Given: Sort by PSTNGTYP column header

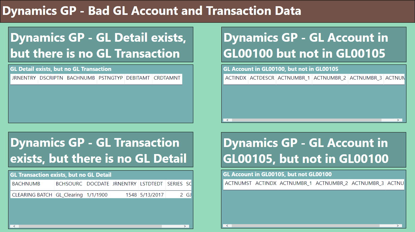Looking at the screenshot, I should 111,78.
